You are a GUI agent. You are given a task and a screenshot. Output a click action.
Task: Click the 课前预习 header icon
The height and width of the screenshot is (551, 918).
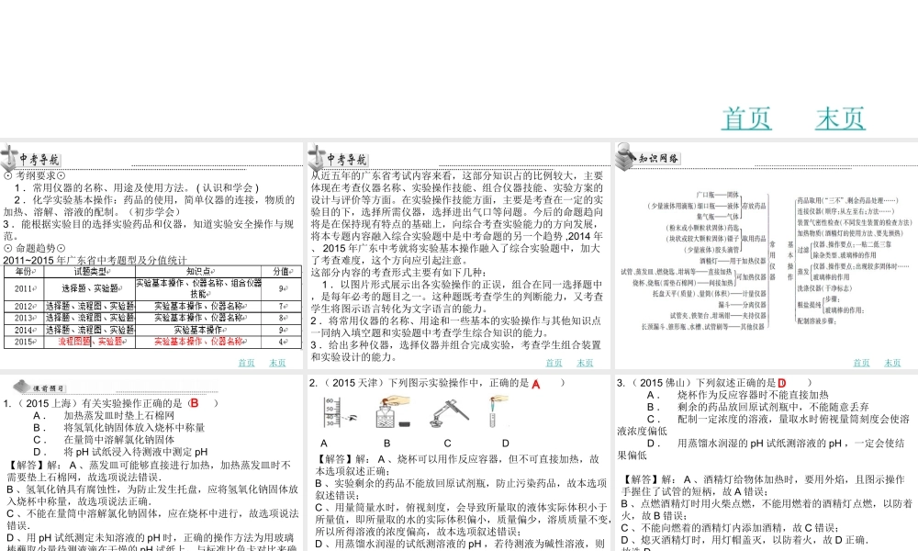tap(22, 387)
